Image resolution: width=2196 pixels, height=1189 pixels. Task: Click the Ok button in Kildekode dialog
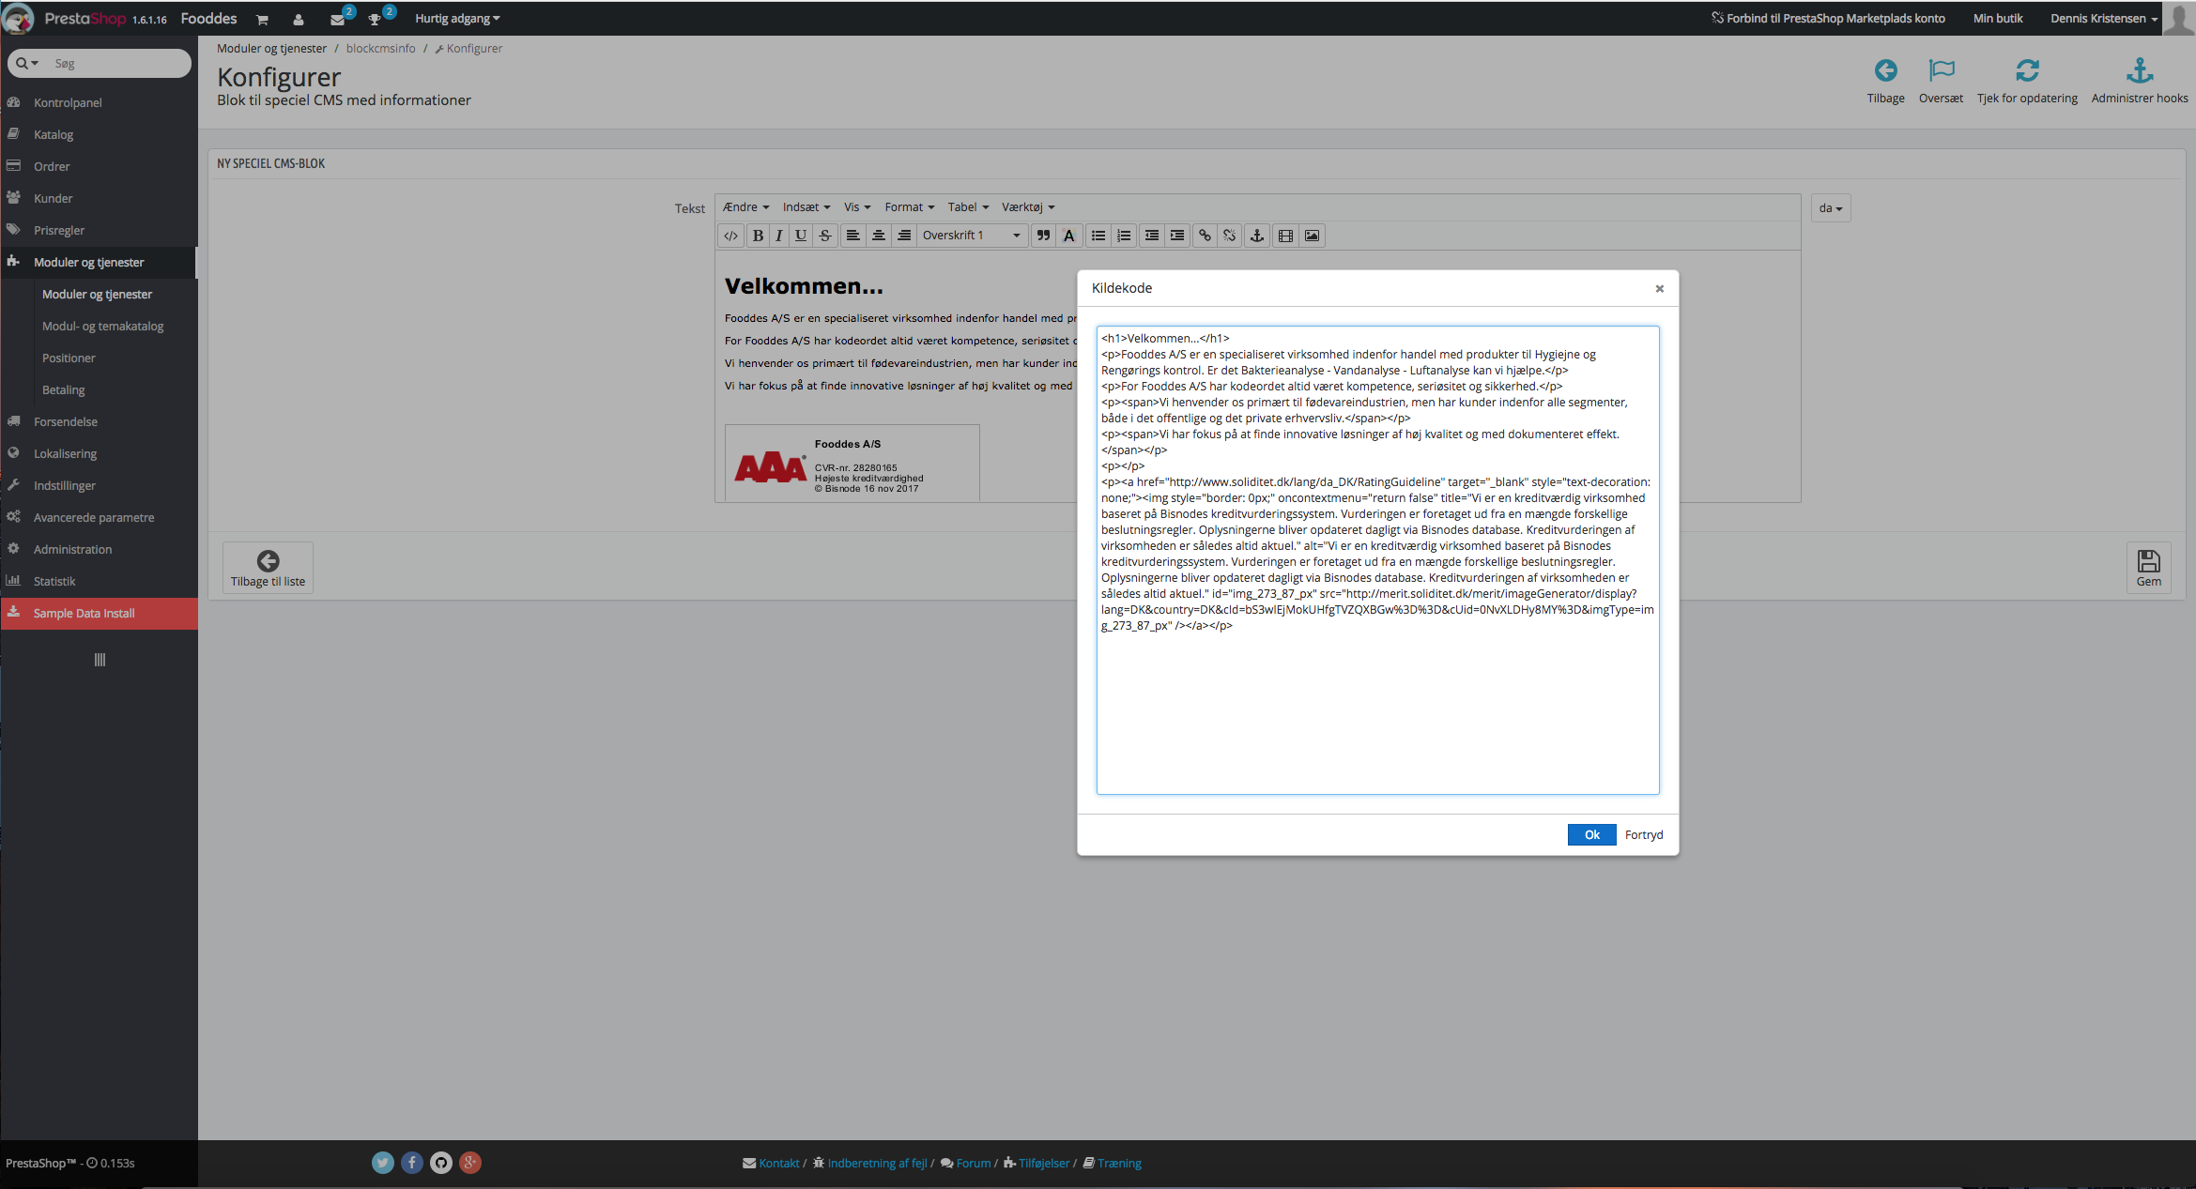1591,834
